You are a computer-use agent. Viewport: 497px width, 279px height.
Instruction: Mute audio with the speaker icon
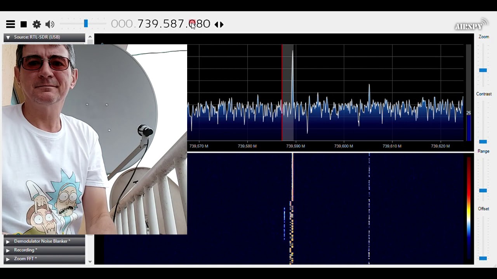tap(50, 24)
